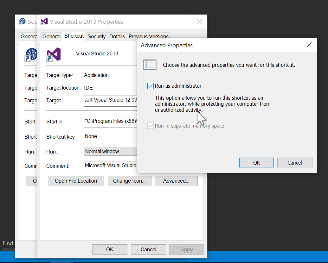Click Cancel in Visual Studio 2013 Properties window
This screenshot has height=263, width=328.
pos(148,249)
